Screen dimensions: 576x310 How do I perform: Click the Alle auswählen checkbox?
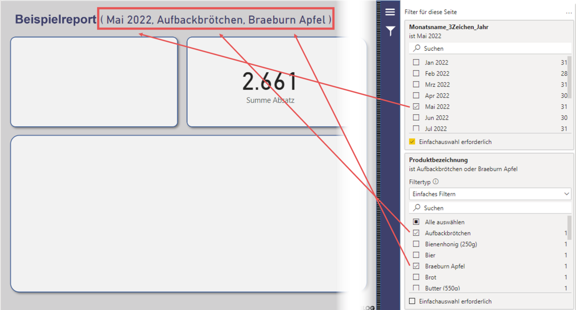pyautogui.click(x=416, y=222)
